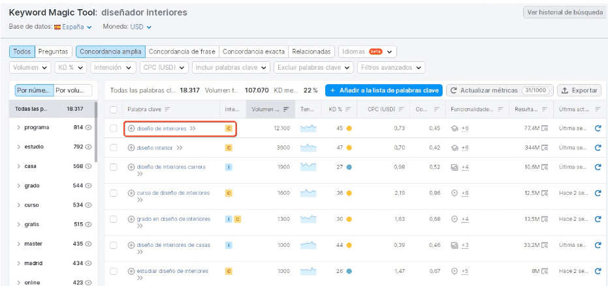608x286 pixels.
Task: Sort by KD % column sort icon
Action: [348, 109]
